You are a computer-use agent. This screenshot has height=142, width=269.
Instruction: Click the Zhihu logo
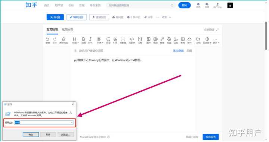31,5
